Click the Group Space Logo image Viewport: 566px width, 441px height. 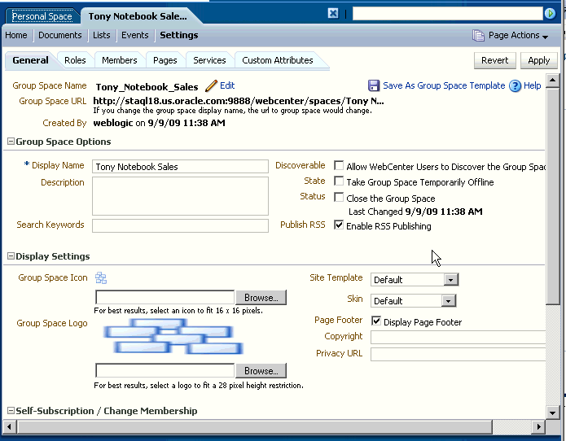[x=173, y=336]
